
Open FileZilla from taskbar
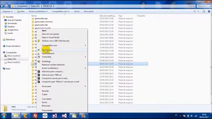tap(35, 116)
